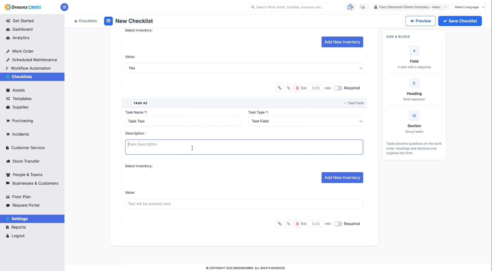Open Stock Transfer in the sidebar
Image resolution: width=492 pixels, height=271 pixels.
[x=26, y=161]
